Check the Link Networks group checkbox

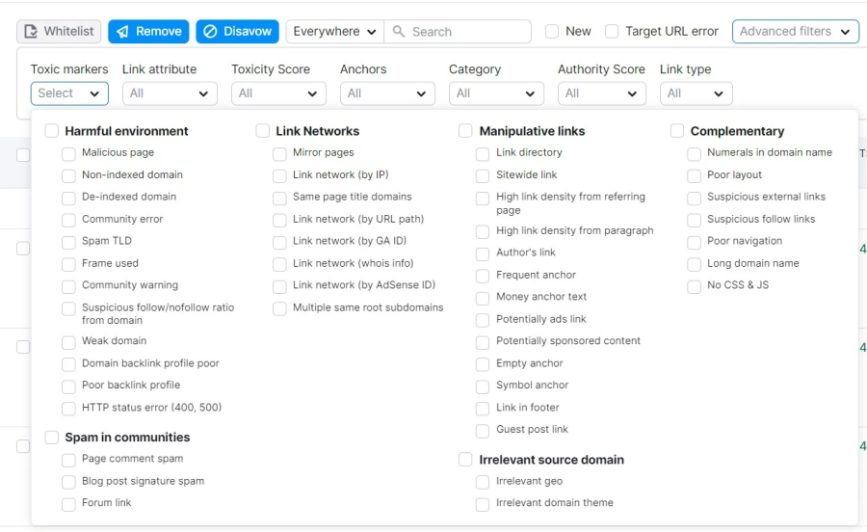click(263, 131)
